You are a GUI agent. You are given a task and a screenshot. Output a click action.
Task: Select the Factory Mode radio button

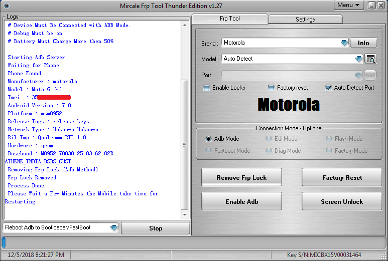coord(329,151)
